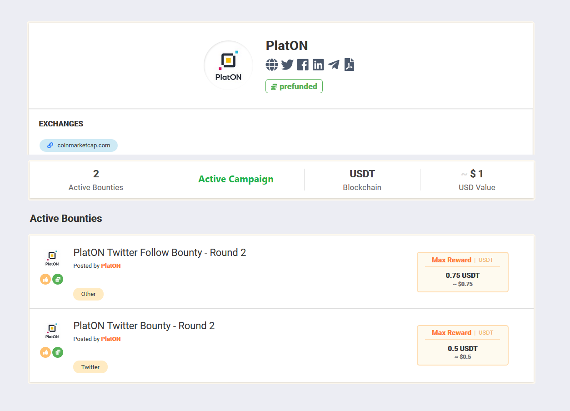Click the green prefunded badge
The width and height of the screenshot is (570, 411).
click(x=294, y=86)
